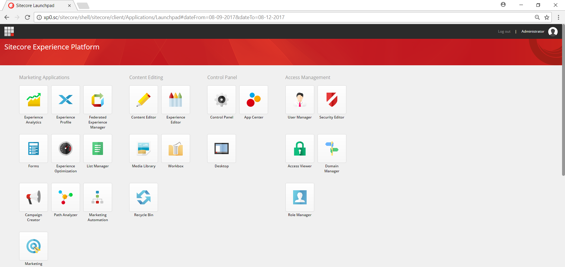The image size is (565, 267).
Task: Click the Log out link
Action: tap(504, 31)
